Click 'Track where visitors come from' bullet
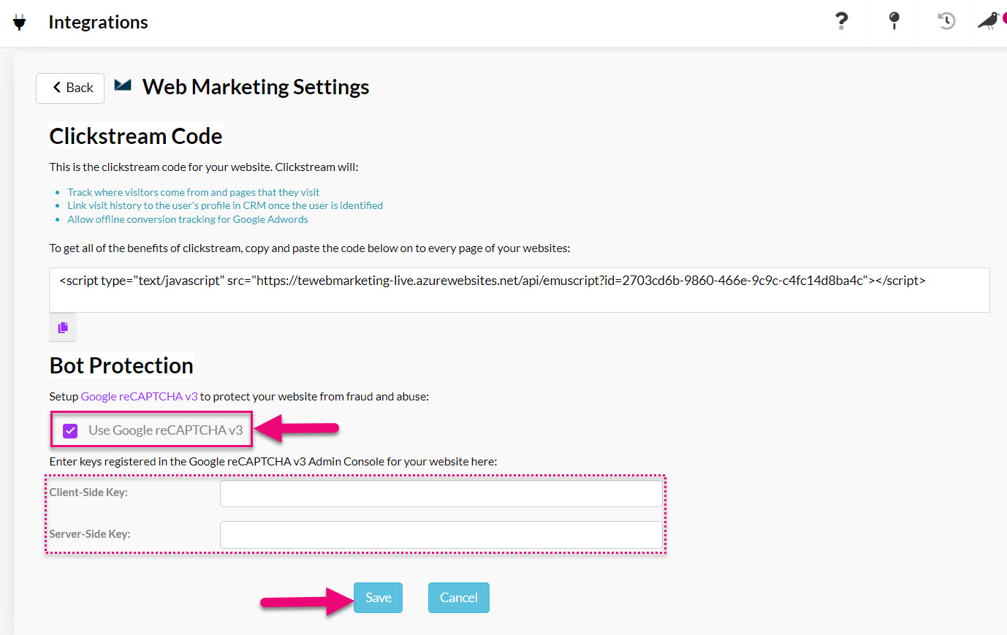 click(x=193, y=192)
